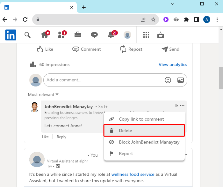223x187 pixels.
Task: Open LinkedIn search magnifier icon
Action: click(x=28, y=35)
